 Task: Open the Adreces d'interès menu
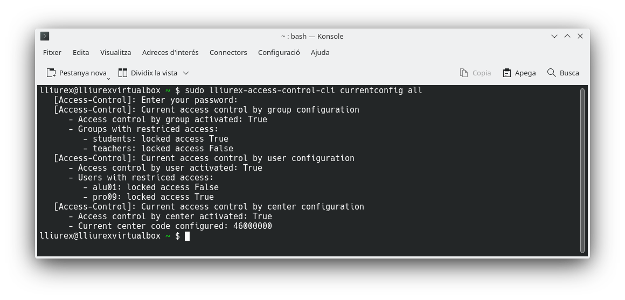pos(170,52)
